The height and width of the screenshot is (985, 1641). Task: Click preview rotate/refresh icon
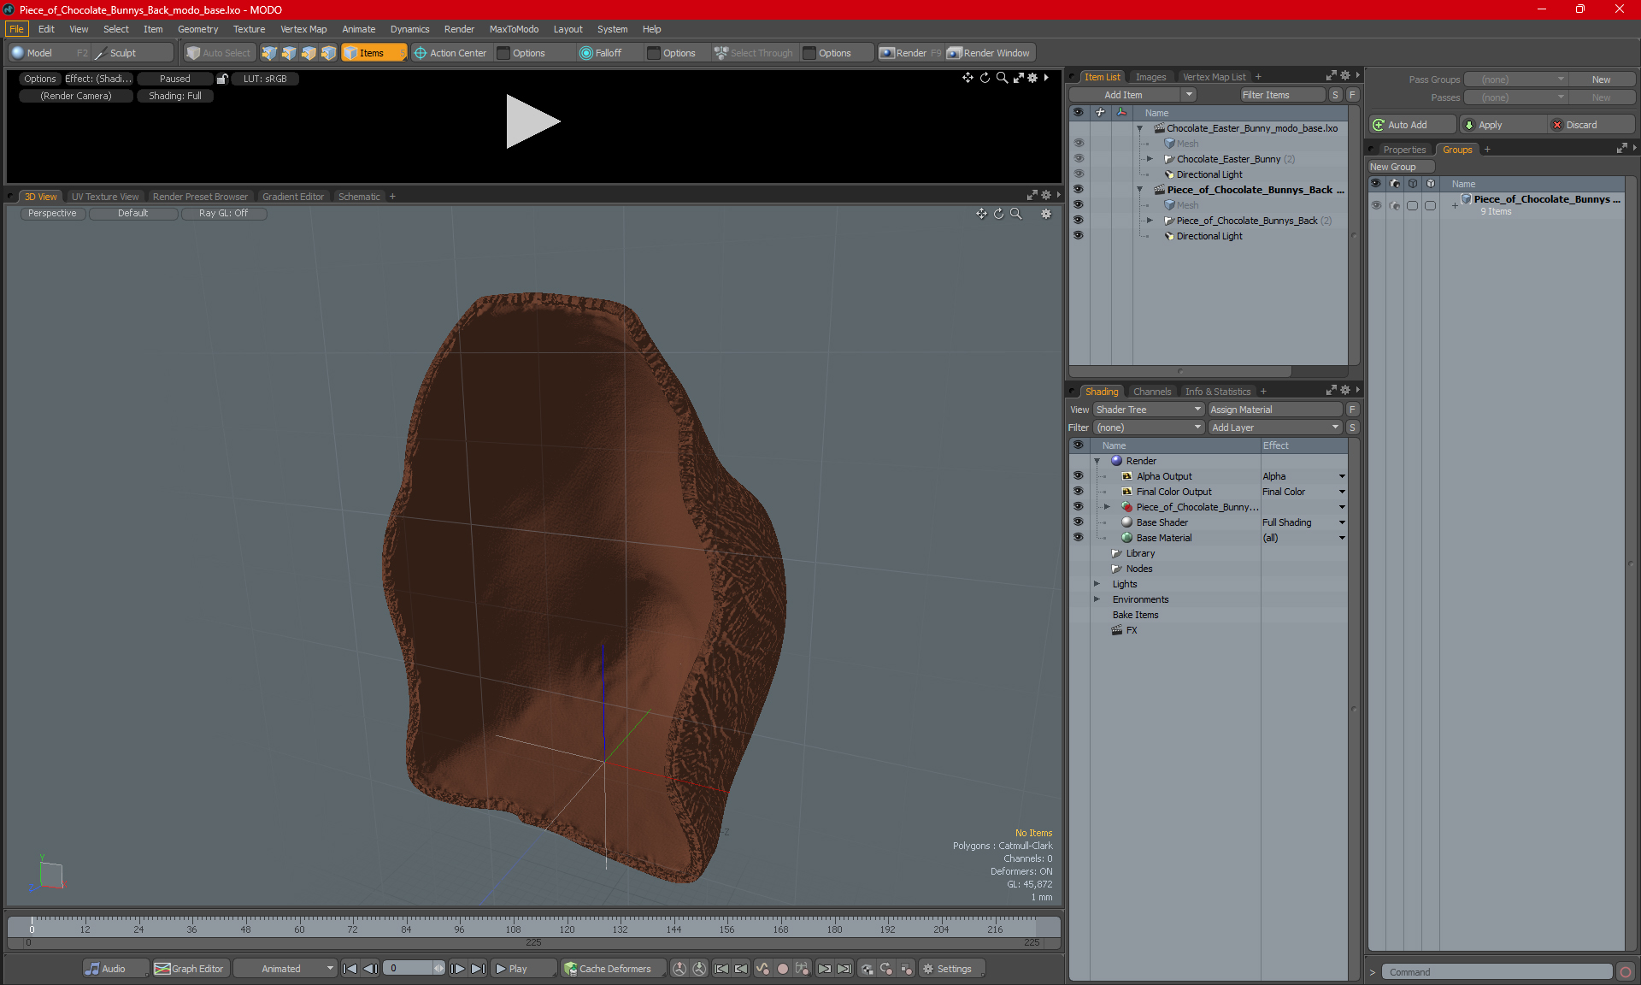tap(985, 78)
